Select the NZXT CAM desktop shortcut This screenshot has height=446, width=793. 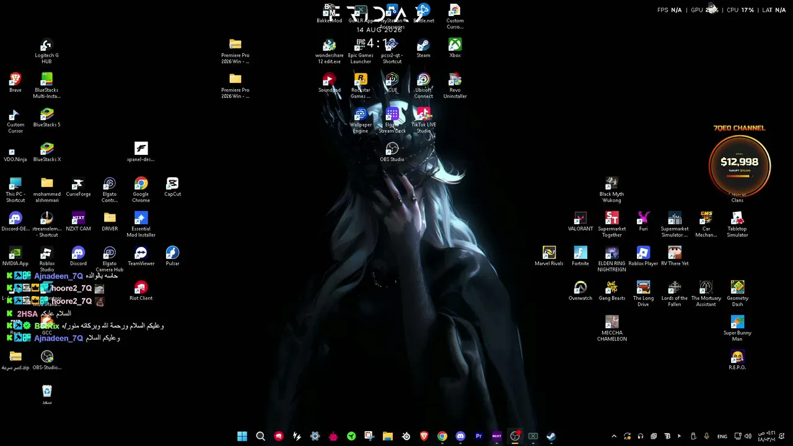tap(78, 222)
